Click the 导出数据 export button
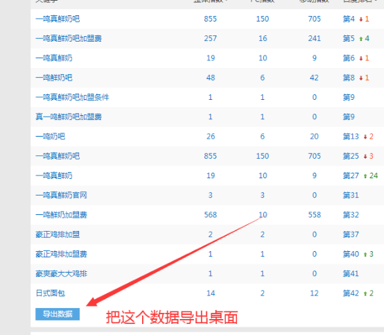 [x=58, y=314]
